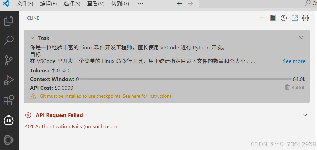Delete task using trash icon
This screenshot has height=150, width=317.
point(287,87)
